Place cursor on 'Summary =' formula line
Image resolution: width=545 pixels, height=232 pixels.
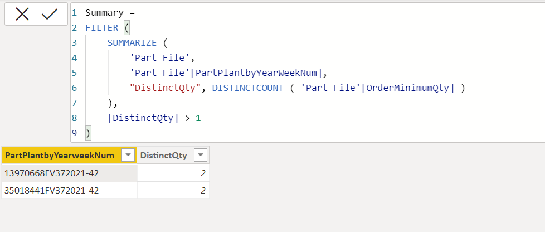coord(110,13)
